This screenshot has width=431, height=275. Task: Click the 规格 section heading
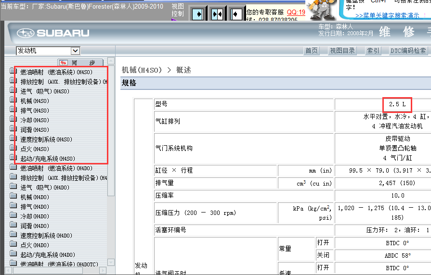point(129,83)
